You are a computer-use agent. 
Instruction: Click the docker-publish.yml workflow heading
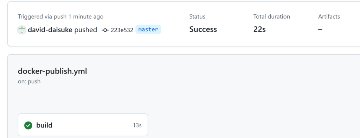[52, 71]
